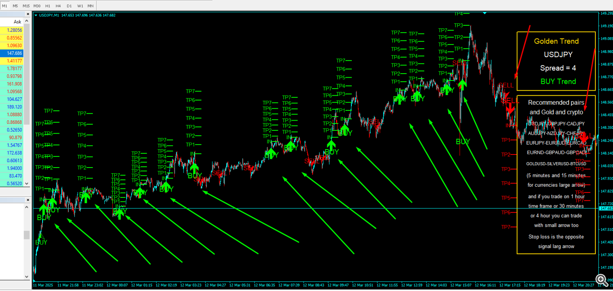
Task: Open the USDJPY,M1 chart dropdown triangle
Action: point(36,15)
